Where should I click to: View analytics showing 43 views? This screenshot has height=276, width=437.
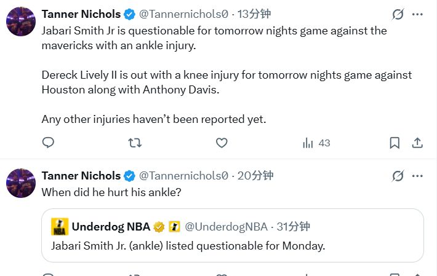pyautogui.click(x=316, y=143)
